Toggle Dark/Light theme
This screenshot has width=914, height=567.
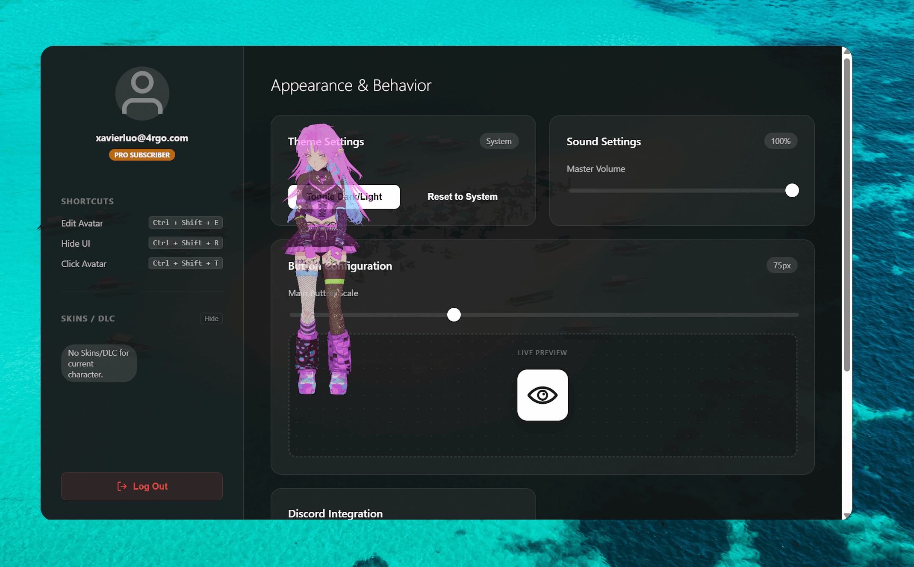(344, 196)
